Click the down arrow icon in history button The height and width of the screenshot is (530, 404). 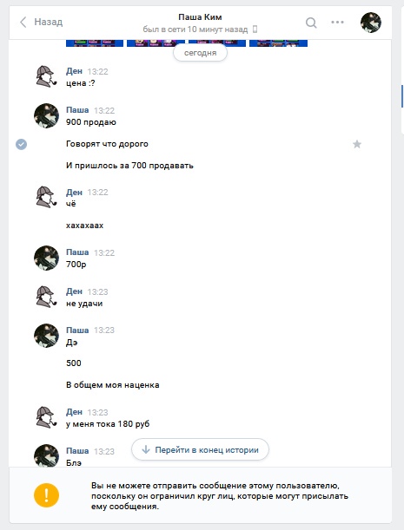[x=146, y=449]
